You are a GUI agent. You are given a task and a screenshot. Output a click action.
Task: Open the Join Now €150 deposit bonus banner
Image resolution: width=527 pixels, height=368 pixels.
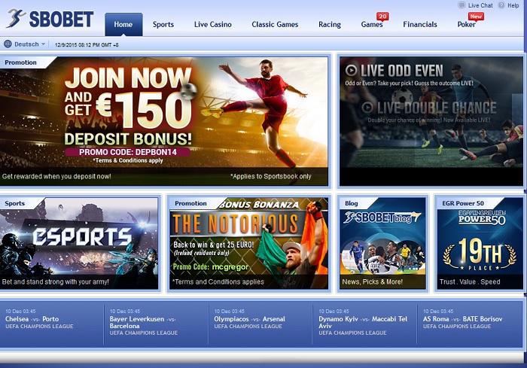tap(164, 121)
